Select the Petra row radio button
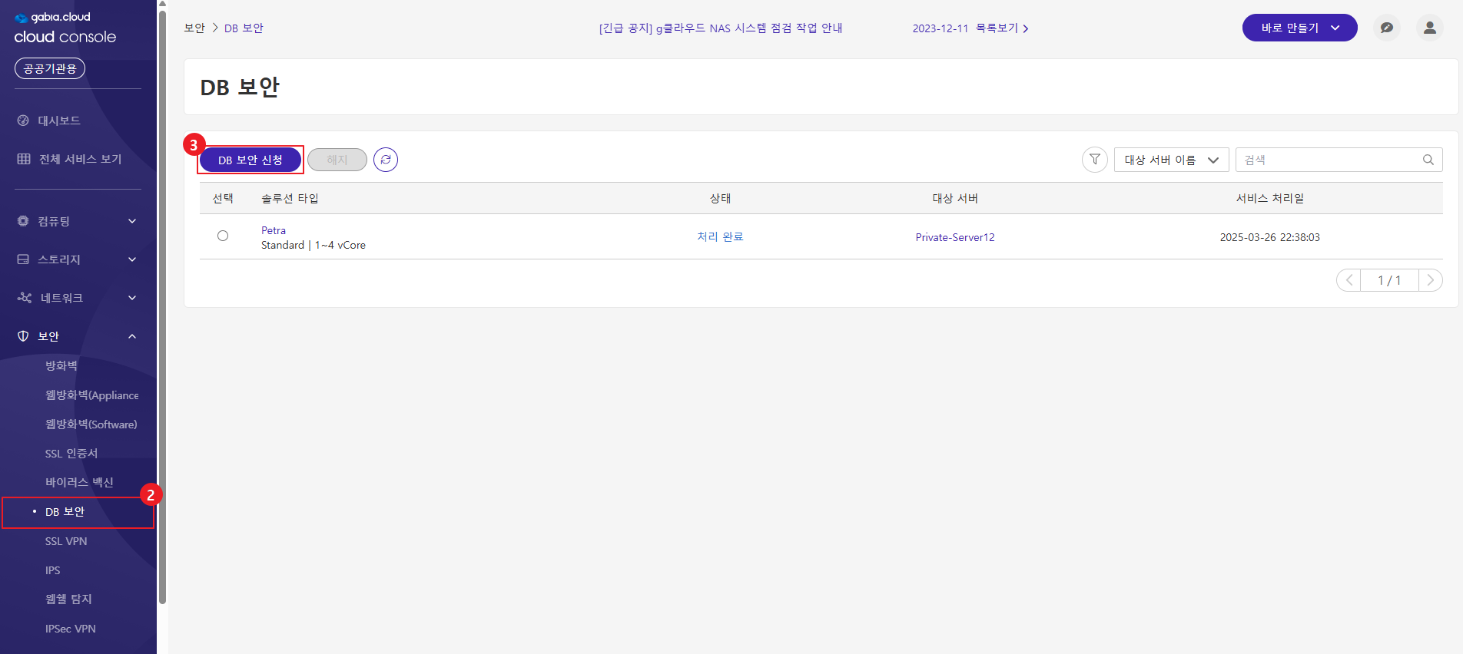This screenshot has width=1463, height=654. point(223,236)
